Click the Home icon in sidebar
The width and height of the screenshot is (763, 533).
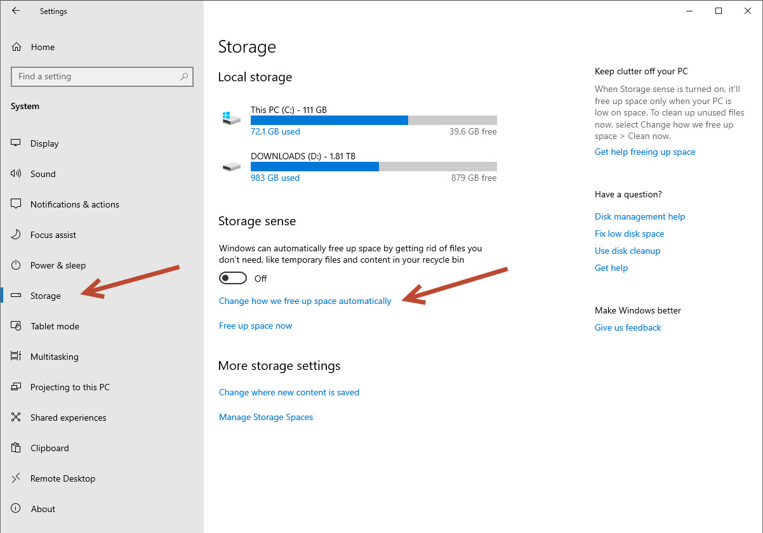click(x=17, y=47)
